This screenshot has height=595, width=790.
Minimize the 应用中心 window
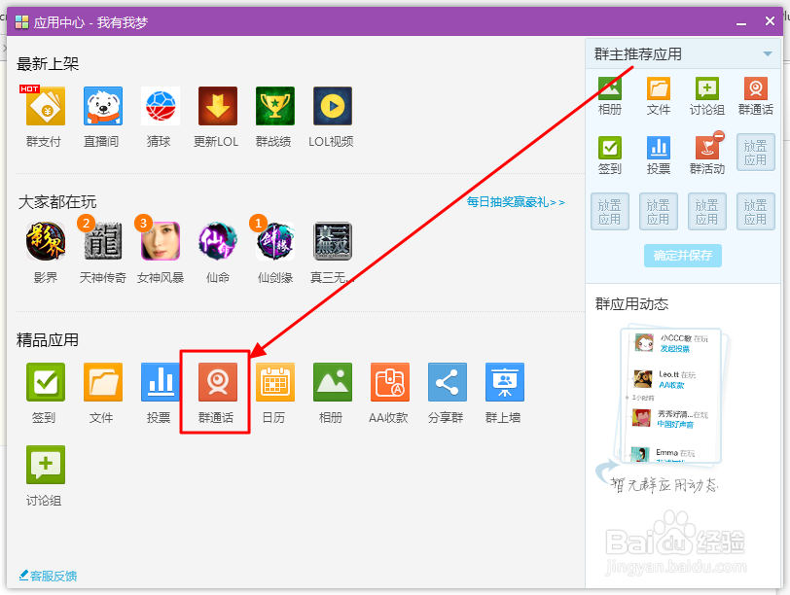click(x=741, y=22)
